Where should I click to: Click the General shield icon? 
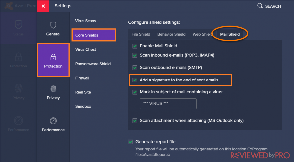click(x=53, y=25)
